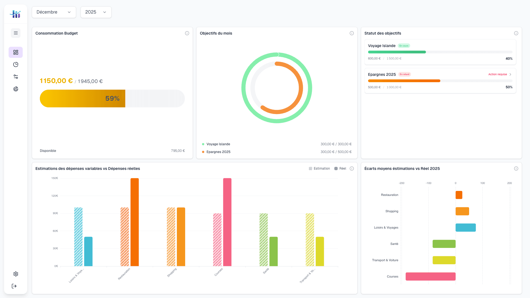Screen dimensions: 530x298
Task: Open the Décembre month dropdown
Action: pyautogui.click(x=54, y=12)
